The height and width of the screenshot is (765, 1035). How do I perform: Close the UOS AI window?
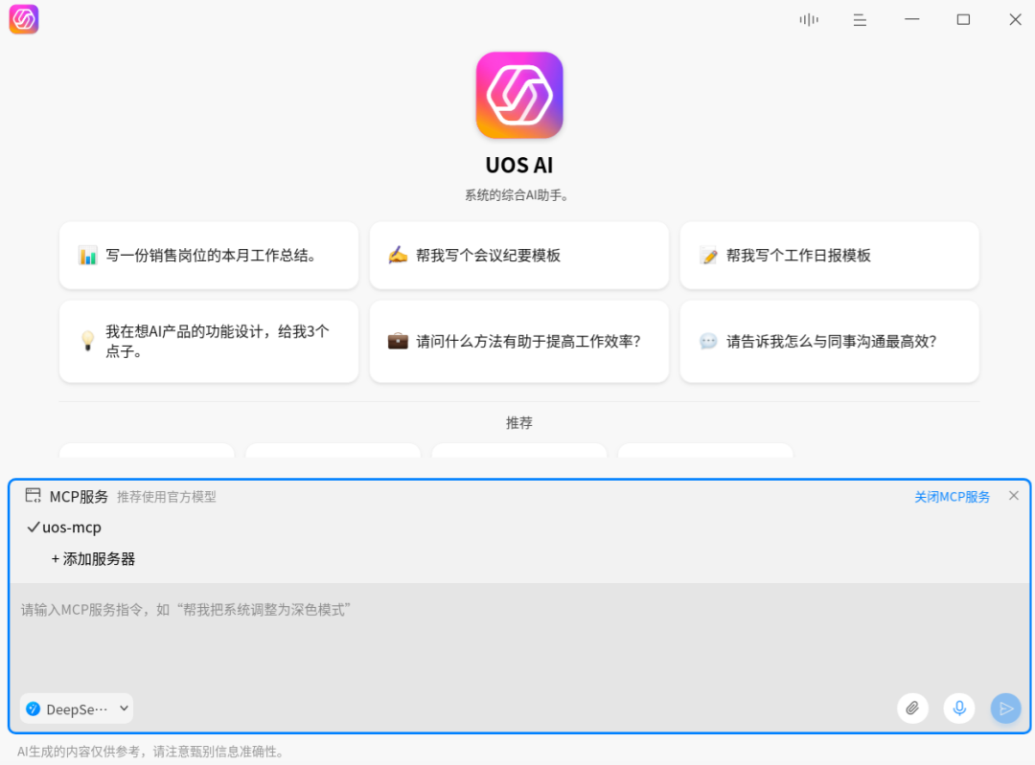click(x=1015, y=20)
